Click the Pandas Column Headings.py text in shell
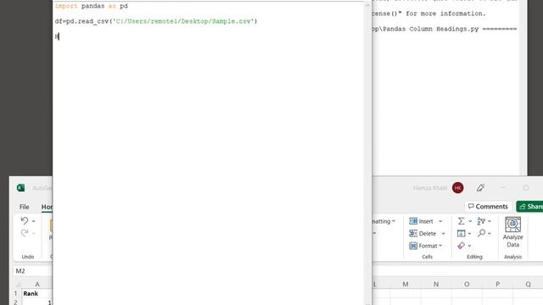Image resolution: width=543 pixels, height=305 pixels. pos(430,29)
